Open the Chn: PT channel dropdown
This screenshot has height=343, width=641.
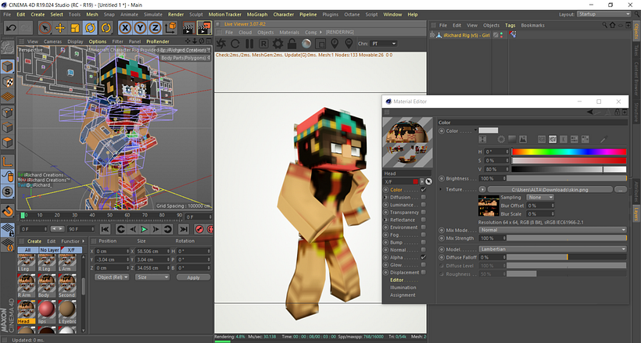point(384,43)
